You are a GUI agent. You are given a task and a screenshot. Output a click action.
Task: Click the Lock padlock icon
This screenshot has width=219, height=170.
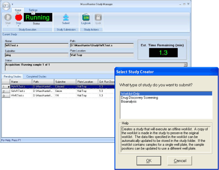tap(98, 17)
